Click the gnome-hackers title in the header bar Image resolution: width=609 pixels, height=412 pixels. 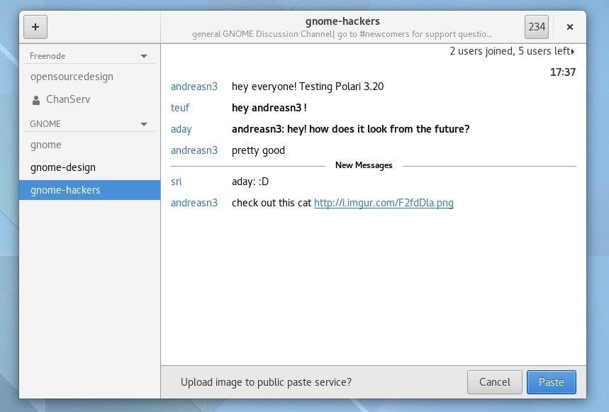pyautogui.click(x=342, y=21)
